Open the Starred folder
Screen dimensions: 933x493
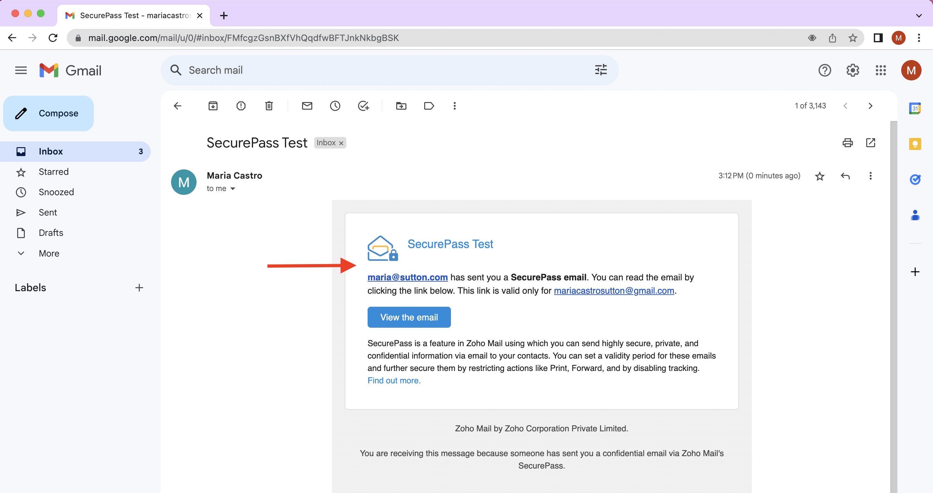54,172
